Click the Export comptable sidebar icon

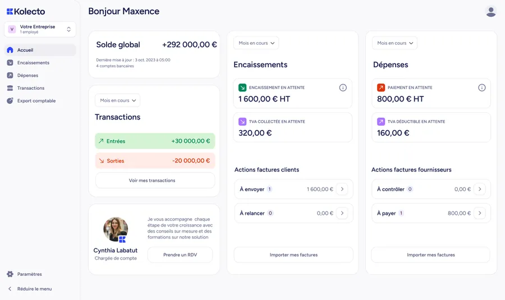pyautogui.click(x=10, y=101)
